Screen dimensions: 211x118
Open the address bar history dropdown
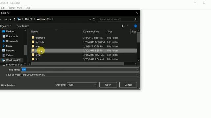click(90, 19)
